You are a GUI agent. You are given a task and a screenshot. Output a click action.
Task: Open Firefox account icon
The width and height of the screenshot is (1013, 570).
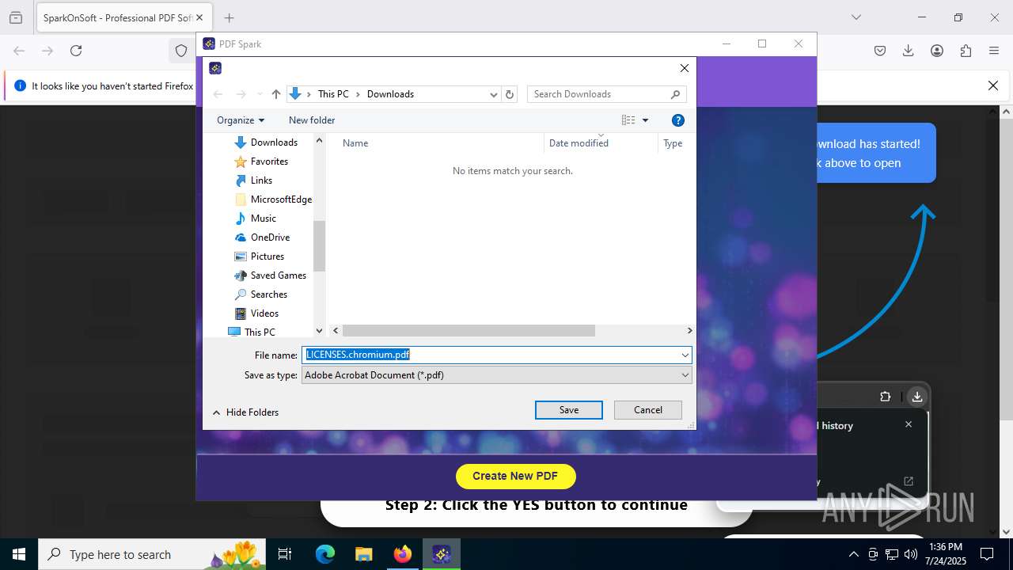tap(937, 51)
